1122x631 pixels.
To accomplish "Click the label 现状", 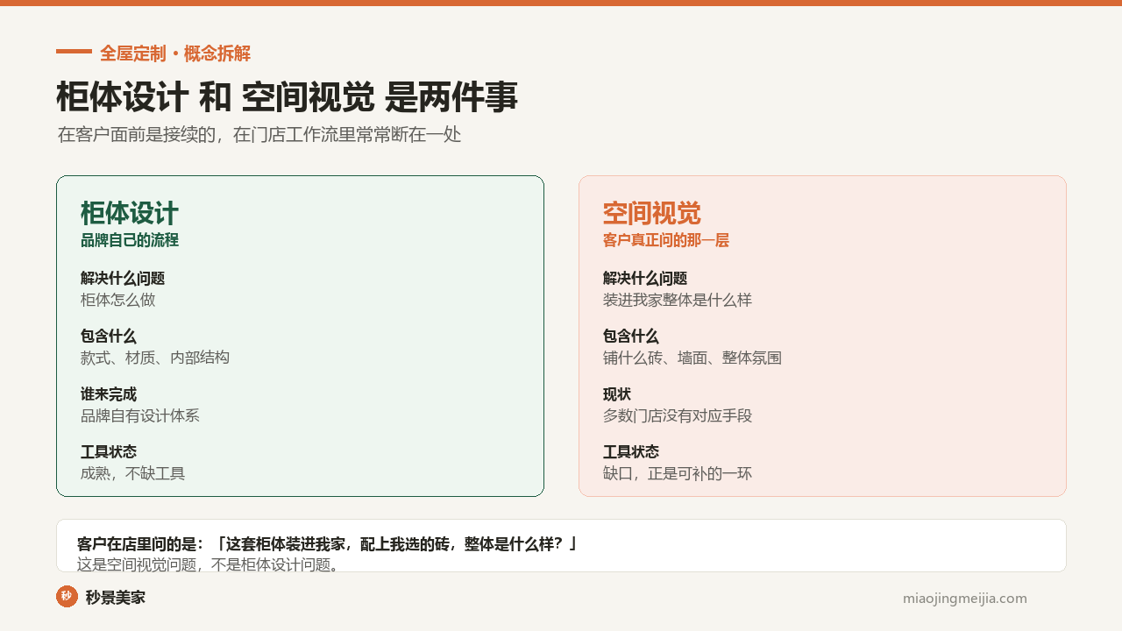I will 617,394.
